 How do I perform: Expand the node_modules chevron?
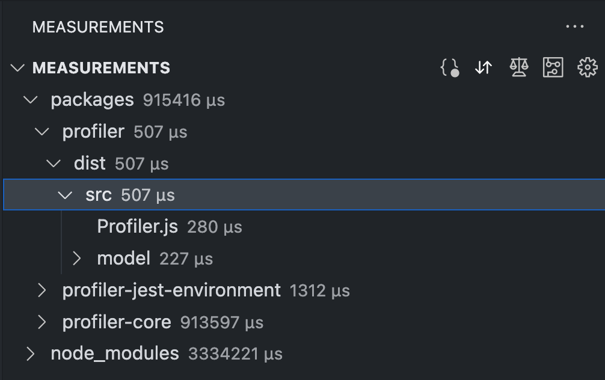[30, 354]
